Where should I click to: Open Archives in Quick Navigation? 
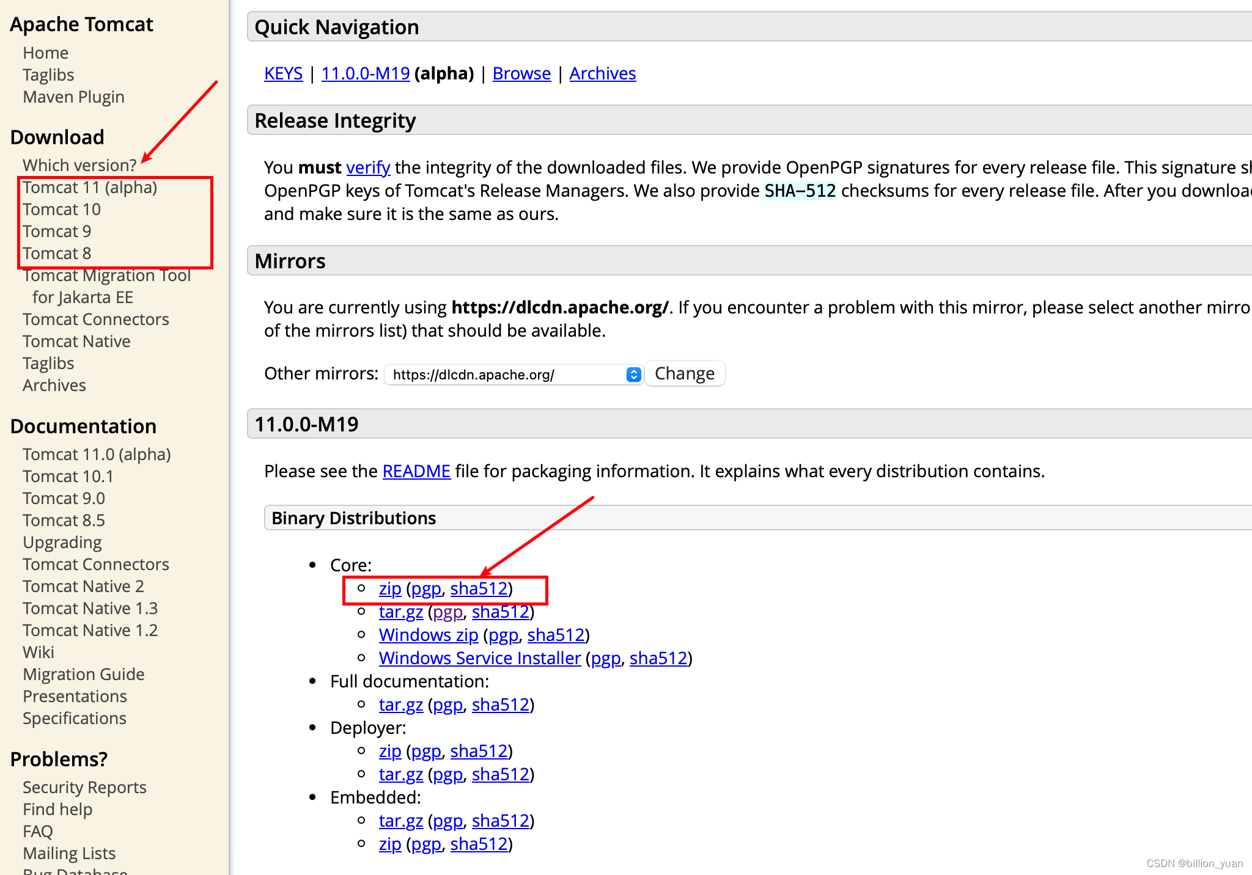click(x=602, y=73)
